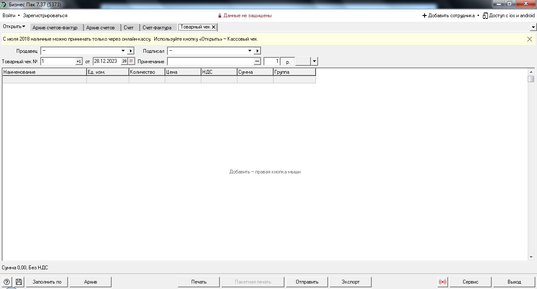Save using the floppy disk icon
537x289 pixels.
click(19, 282)
